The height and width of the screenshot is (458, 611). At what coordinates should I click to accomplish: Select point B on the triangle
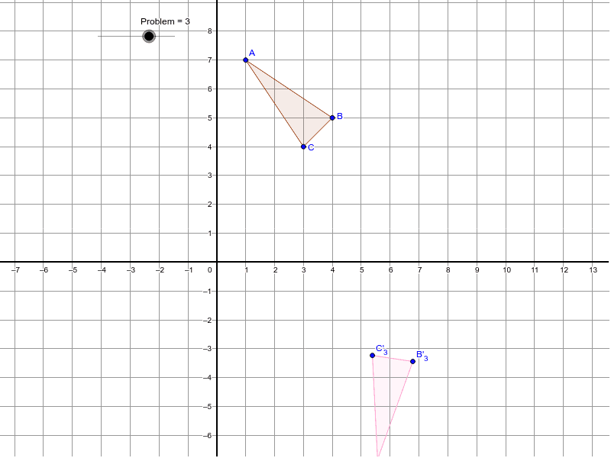(332, 118)
